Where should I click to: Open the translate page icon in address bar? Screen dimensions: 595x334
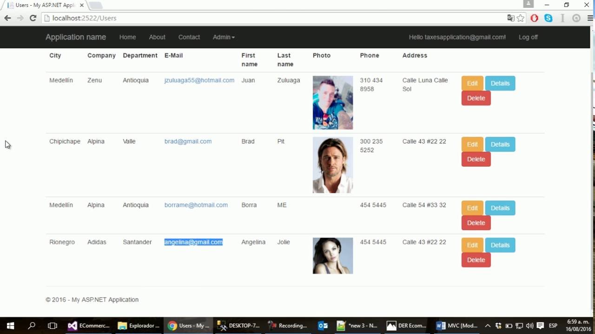pos(511,18)
